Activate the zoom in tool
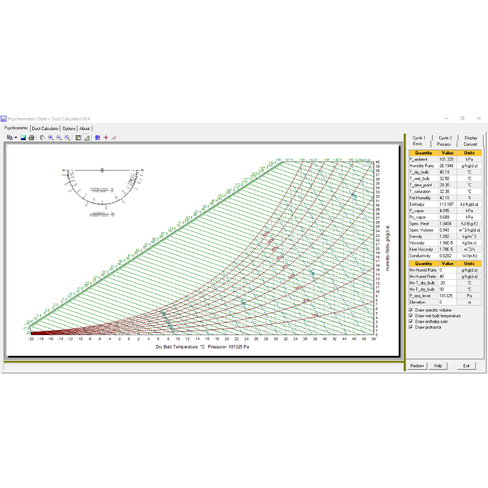 [51, 138]
